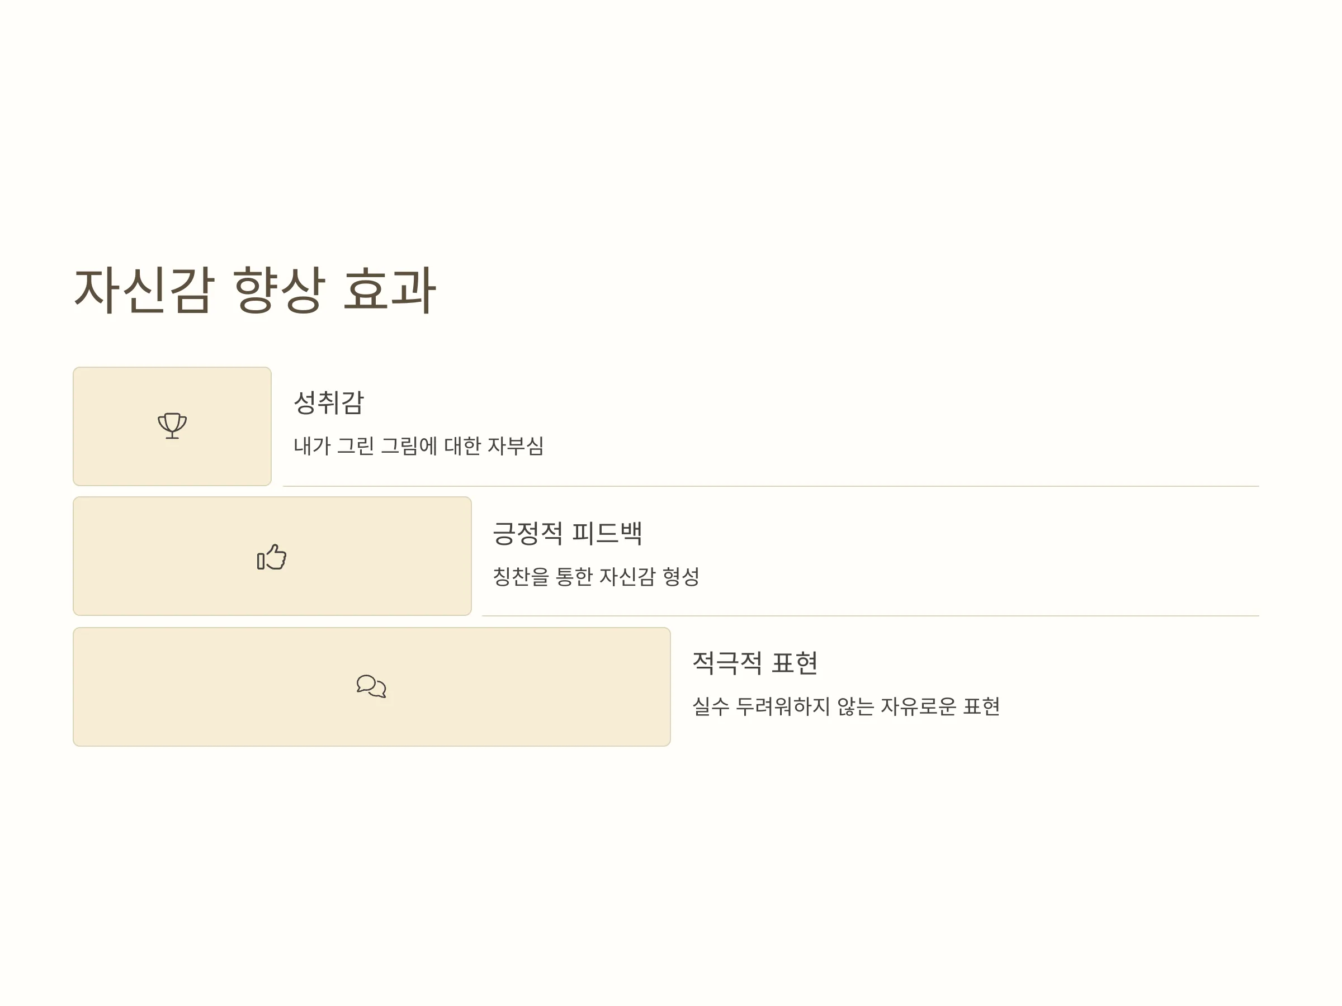Select the divider line below 긍정적 피드백 row
This screenshot has width=1342, height=1006.
point(871,616)
